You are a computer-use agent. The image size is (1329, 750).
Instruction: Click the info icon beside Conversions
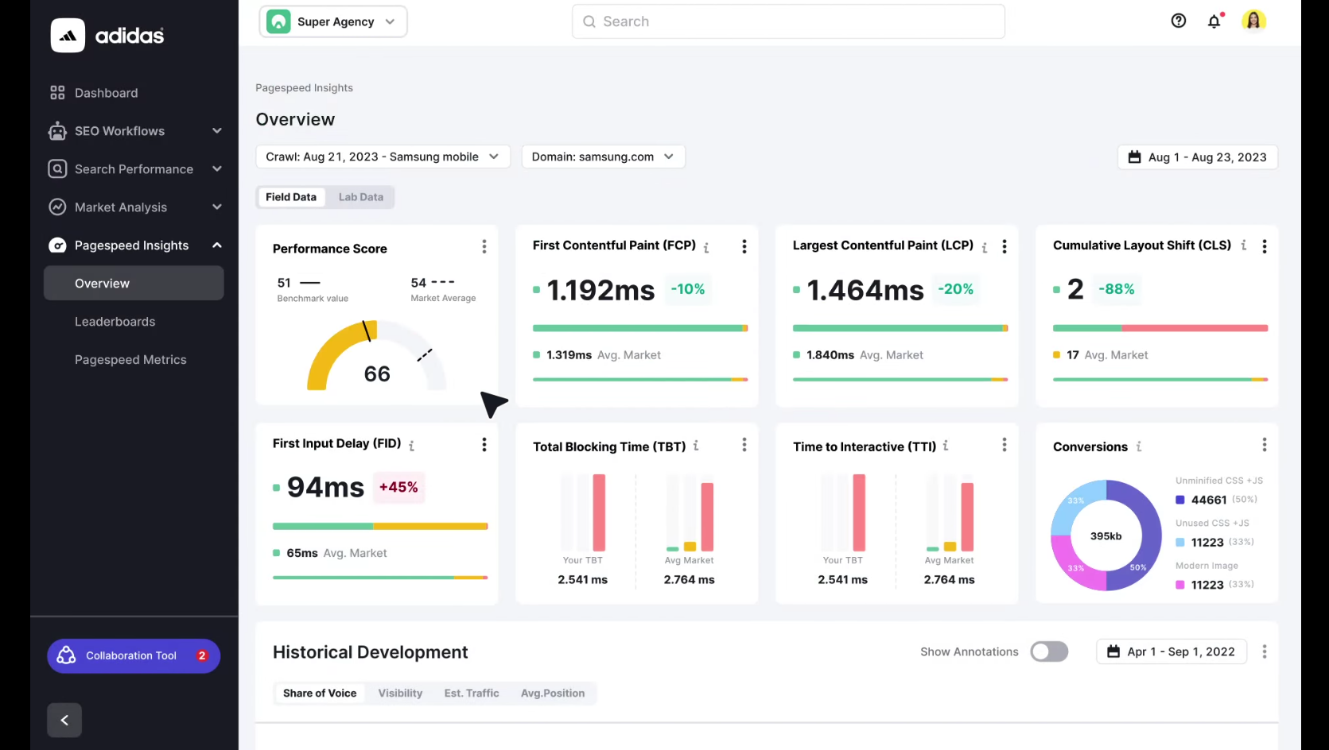tap(1139, 447)
